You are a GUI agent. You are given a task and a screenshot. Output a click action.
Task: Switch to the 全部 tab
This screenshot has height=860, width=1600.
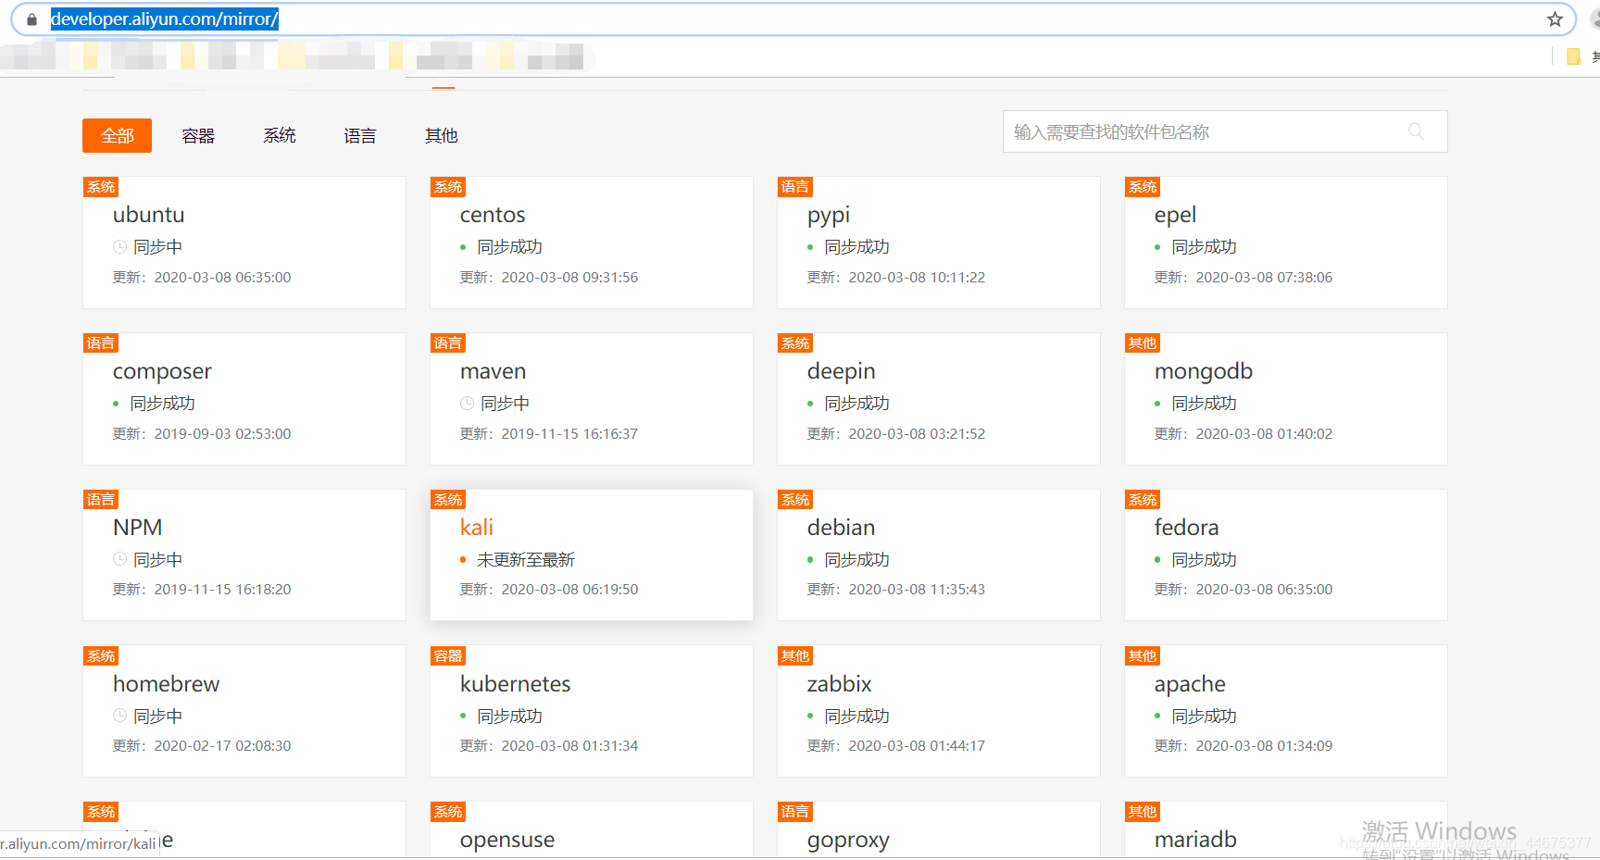tap(117, 135)
